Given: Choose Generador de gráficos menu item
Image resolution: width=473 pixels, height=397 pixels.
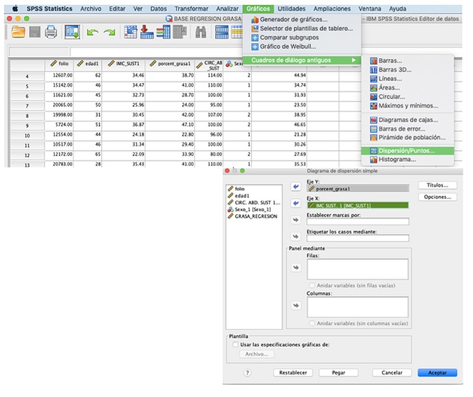Looking at the screenshot, I should point(293,20).
